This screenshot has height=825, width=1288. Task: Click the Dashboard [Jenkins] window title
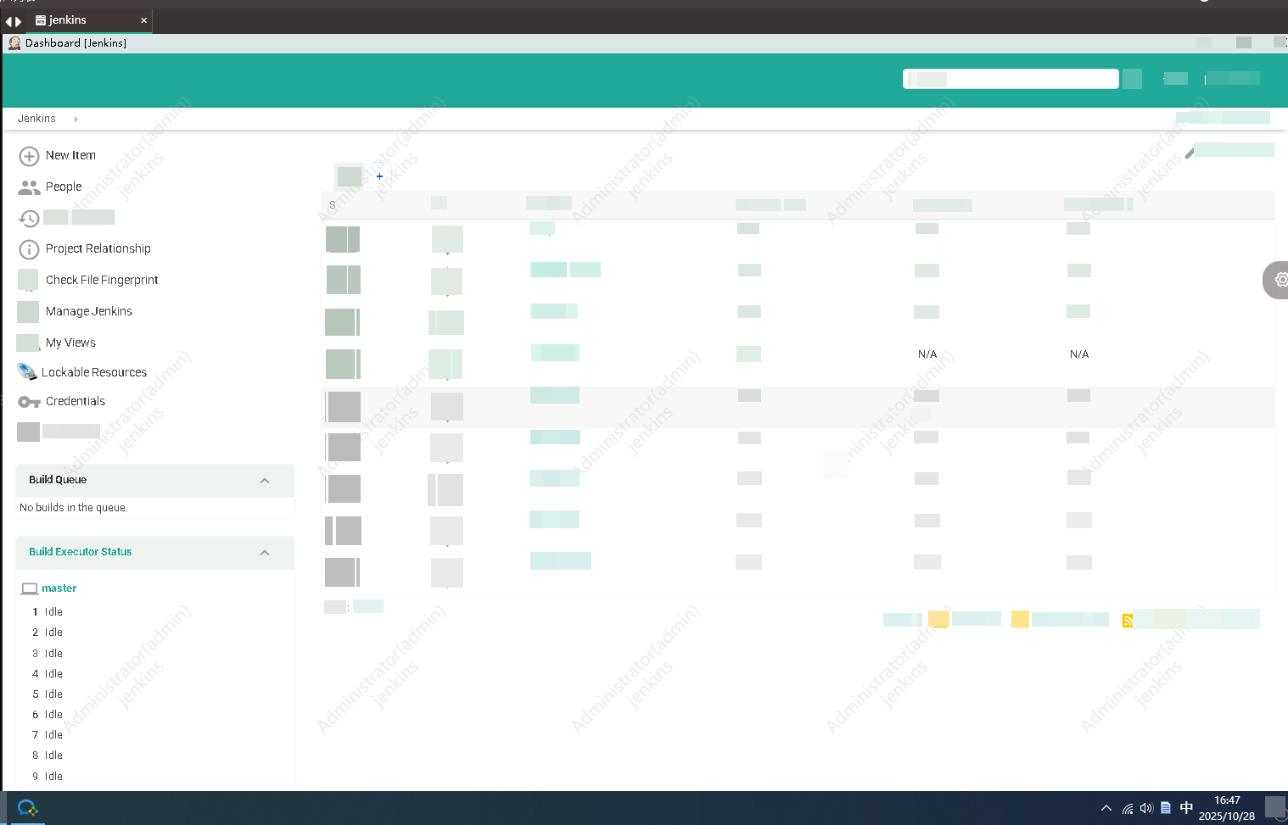pyautogui.click(x=76, y=43)
